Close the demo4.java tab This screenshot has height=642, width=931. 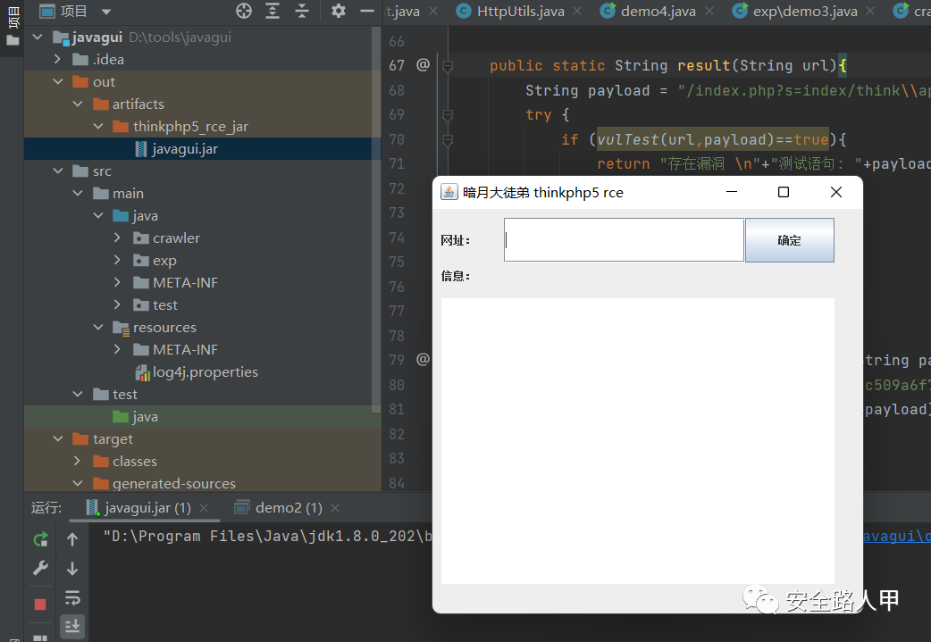pyautogui.click(x=709, y=11)
